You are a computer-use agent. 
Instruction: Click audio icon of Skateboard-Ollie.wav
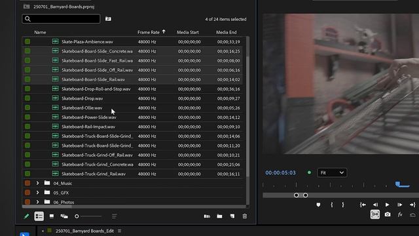tap(55, 108)
